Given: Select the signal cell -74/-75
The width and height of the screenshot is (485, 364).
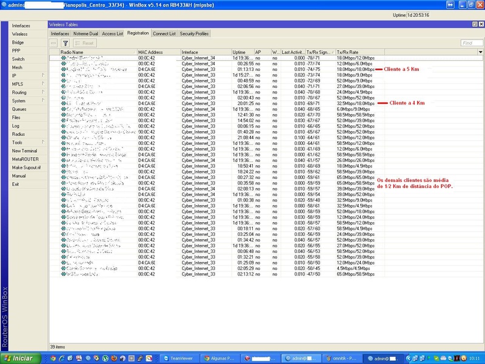Looking at the screenshot, I should click(x=313, y=69).
